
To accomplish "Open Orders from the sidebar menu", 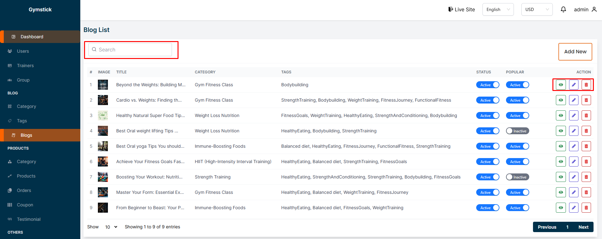I will tap(24, 190).
